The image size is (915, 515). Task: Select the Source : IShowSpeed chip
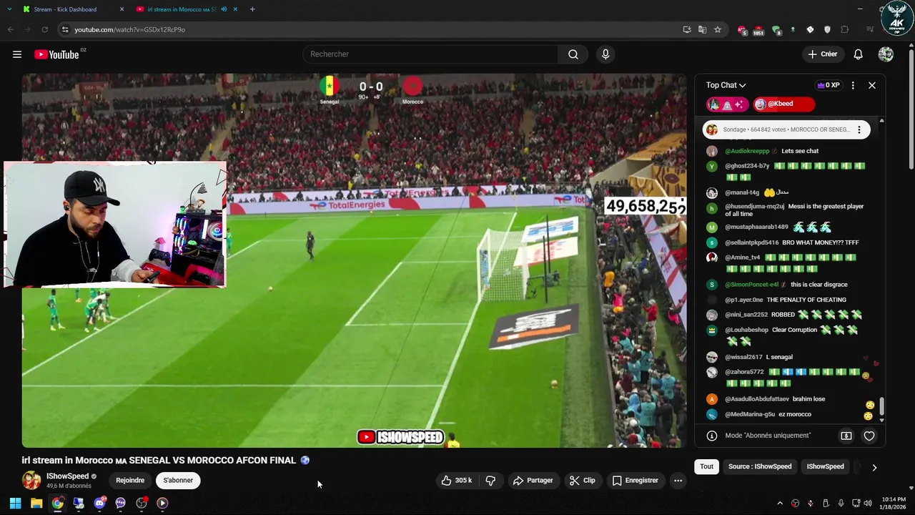[760, 466]
